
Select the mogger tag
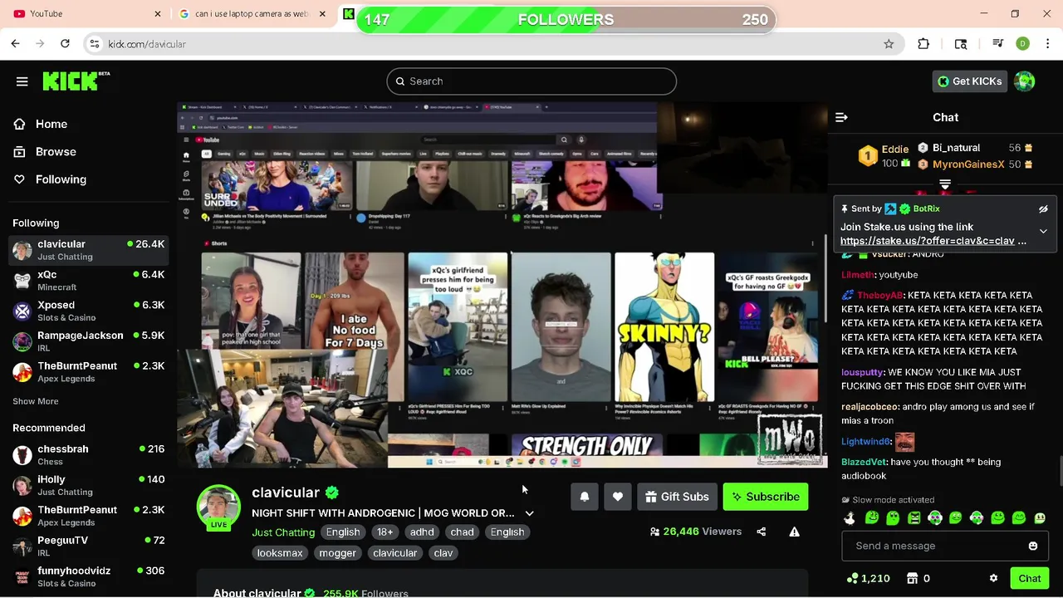[x=338, y=553]
